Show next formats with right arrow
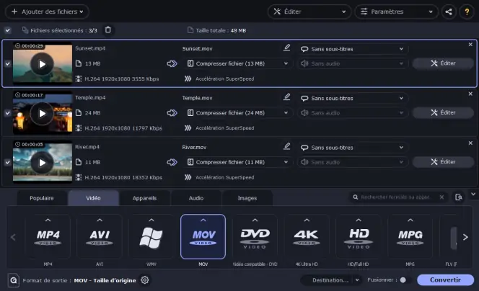Viewport: 479px width, 291px height. tap(465, 237)
